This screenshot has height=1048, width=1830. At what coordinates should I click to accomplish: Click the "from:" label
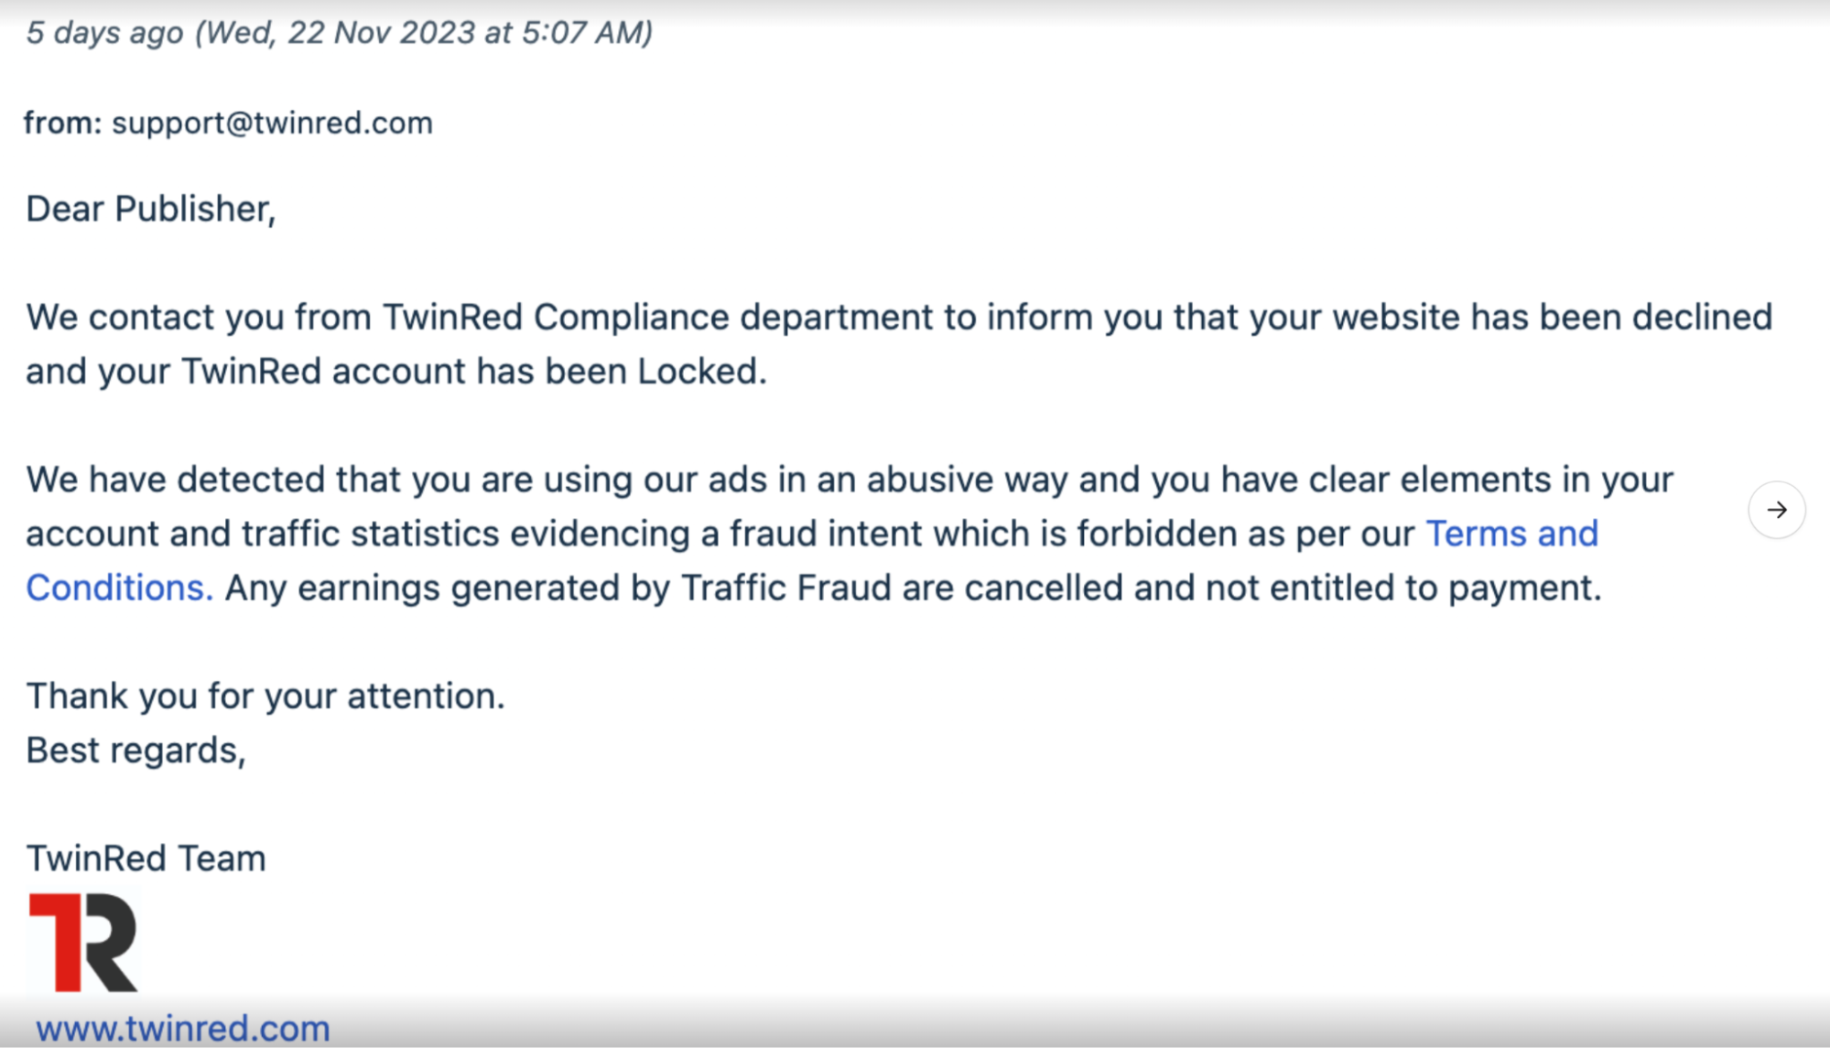pyautogui.click(x=62, y=123)
